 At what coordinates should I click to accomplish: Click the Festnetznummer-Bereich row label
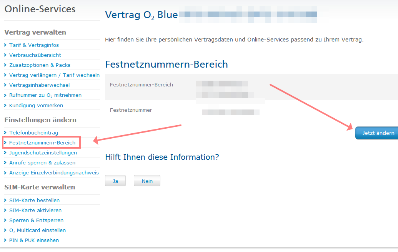(x=142, y=85)
